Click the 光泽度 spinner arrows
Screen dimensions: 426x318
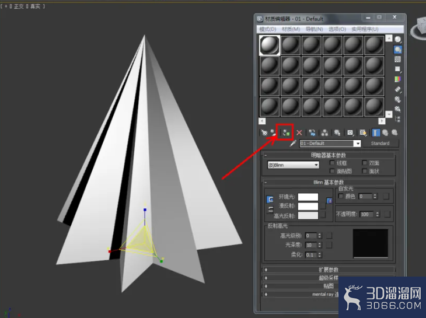click(x=320, y=245)
